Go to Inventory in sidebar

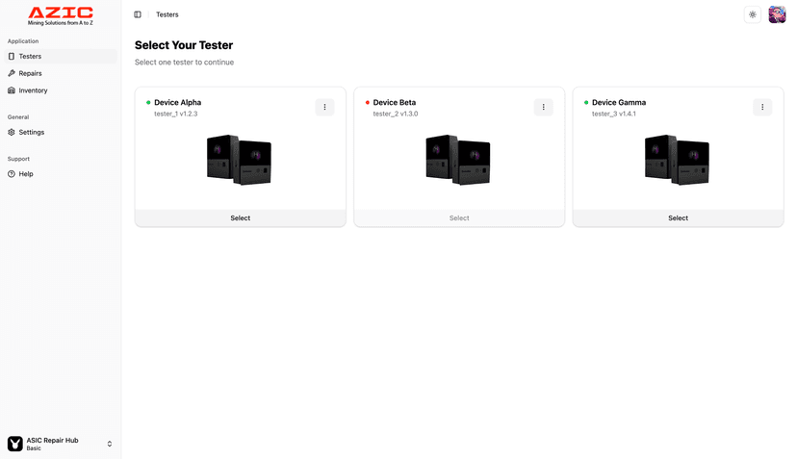pos(34,90)
